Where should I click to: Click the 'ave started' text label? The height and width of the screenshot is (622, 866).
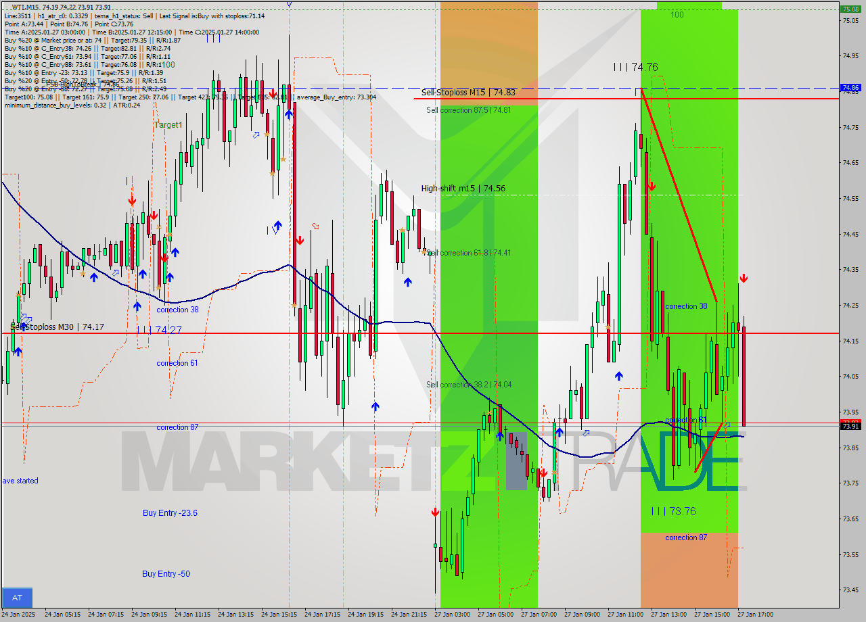coord(20,481)
